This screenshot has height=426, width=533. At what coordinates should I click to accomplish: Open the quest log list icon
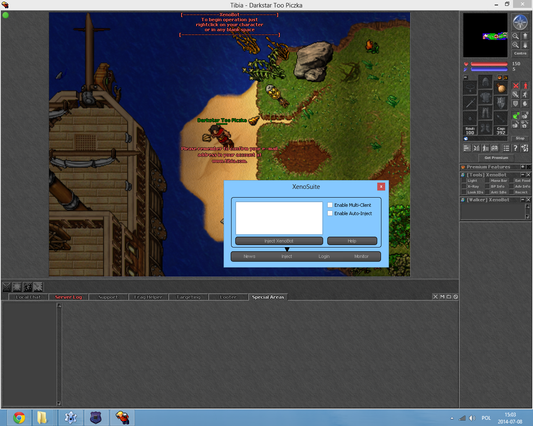(x=506, y=148)
